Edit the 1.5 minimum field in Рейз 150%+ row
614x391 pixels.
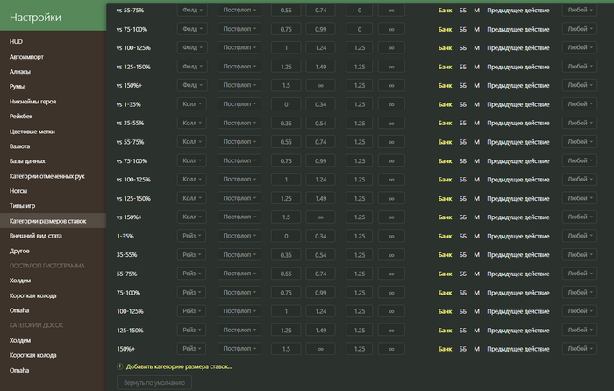[x=286, y=349]
